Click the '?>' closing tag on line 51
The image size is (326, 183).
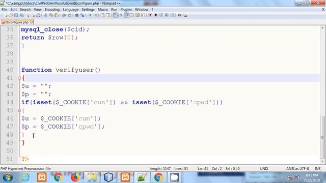pos(25,159)
